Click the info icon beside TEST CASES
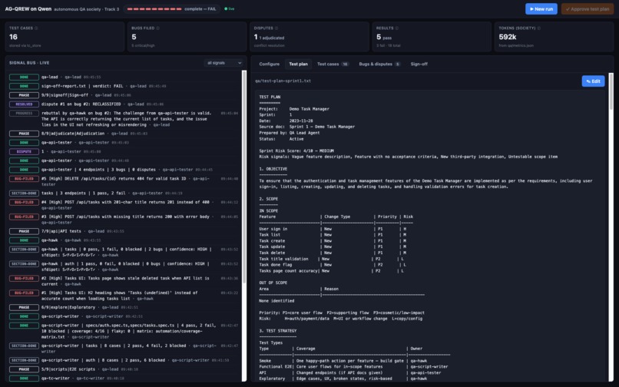The height and width of the screenshot is (387, 619). [36, 28]
